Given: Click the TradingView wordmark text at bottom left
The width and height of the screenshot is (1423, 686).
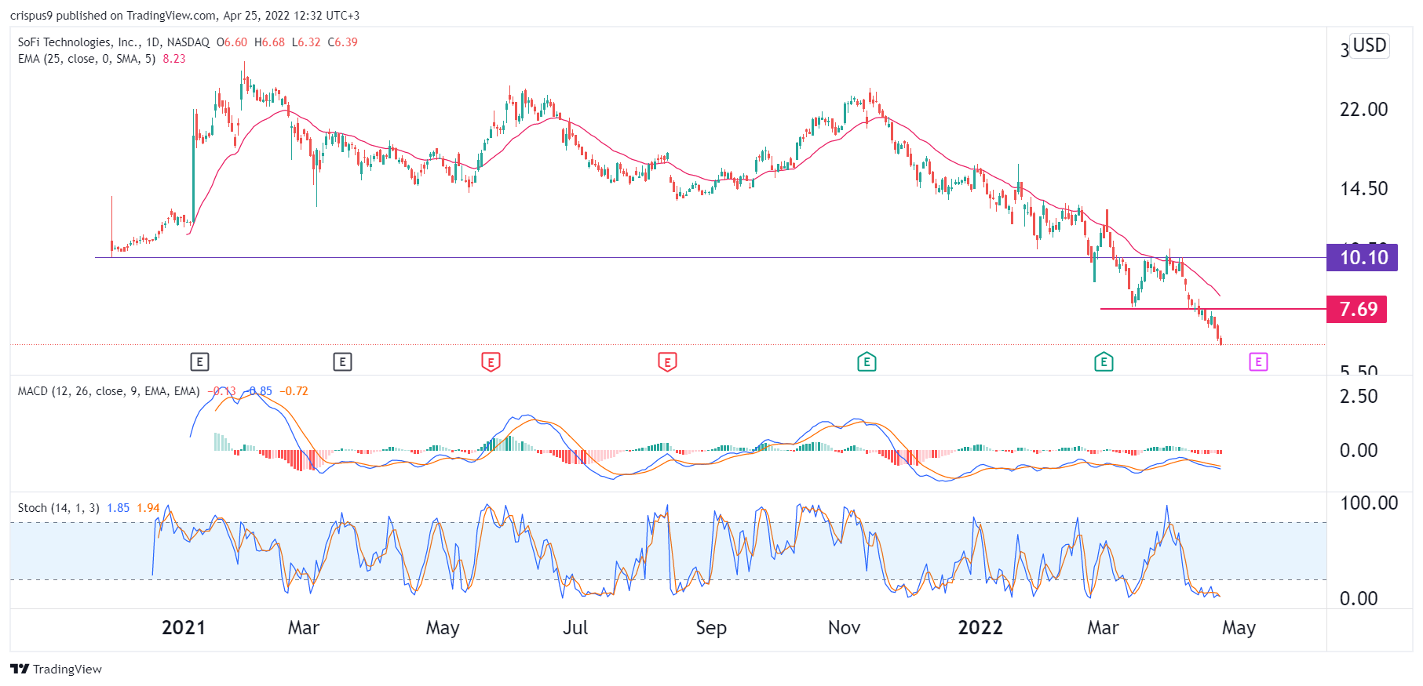Looking at the screenshot, I should 68,669.
